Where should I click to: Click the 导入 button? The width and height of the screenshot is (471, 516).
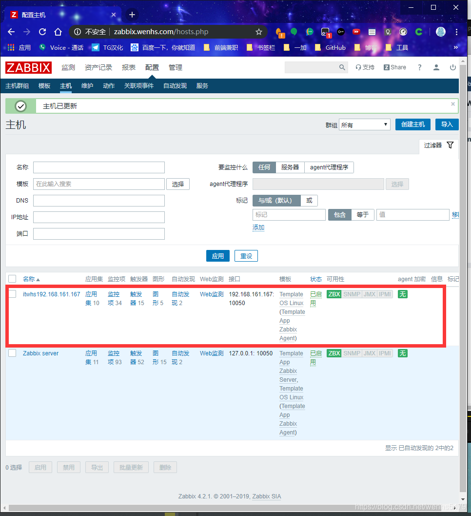click(447, 124)
